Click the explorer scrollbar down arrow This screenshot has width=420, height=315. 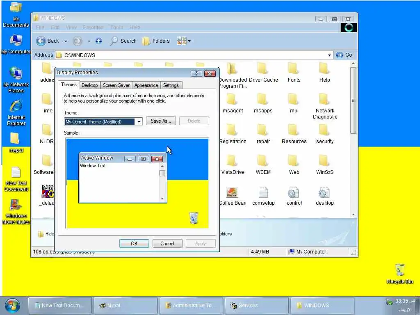[x=353, y=215]
